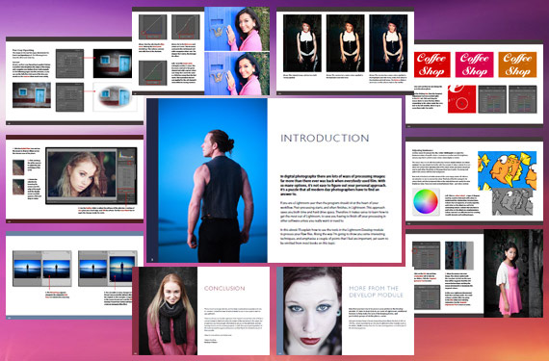The image size is (549, 361).
Task: Select the pink Coffee Shop sign image
Action: point(475,64)
